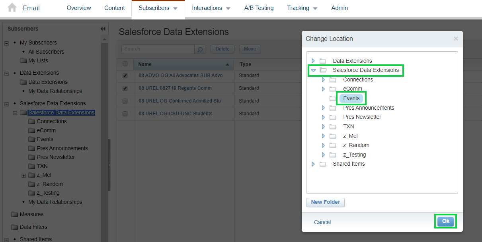482x242 pixels.
Task: Cancel the Change Location dialog
Action: point(322,222)
